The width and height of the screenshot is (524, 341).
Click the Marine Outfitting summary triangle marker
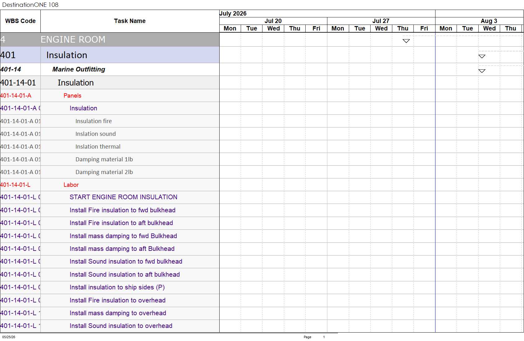482,71
